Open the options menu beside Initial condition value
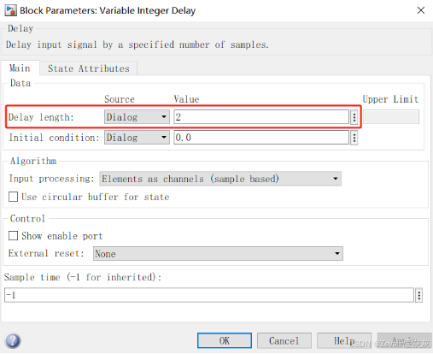Viewport: 433px width, 354px height. (x=354, y=138)
